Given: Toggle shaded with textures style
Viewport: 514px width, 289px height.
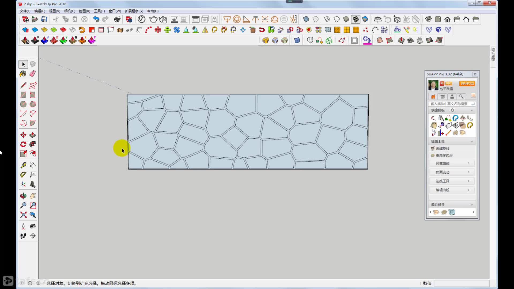Looking at the screenshot, I should click(356, 19).
